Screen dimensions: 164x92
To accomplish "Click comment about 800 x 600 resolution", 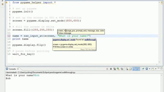I will click(47, 18).
